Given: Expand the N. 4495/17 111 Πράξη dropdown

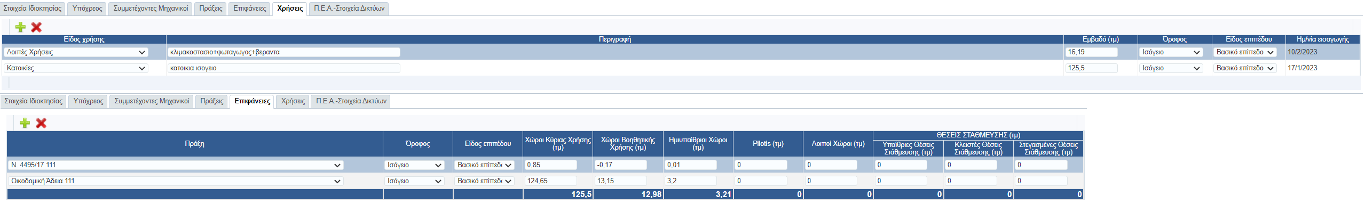Looking at the screenshot, I should click(x=176, y=165).
